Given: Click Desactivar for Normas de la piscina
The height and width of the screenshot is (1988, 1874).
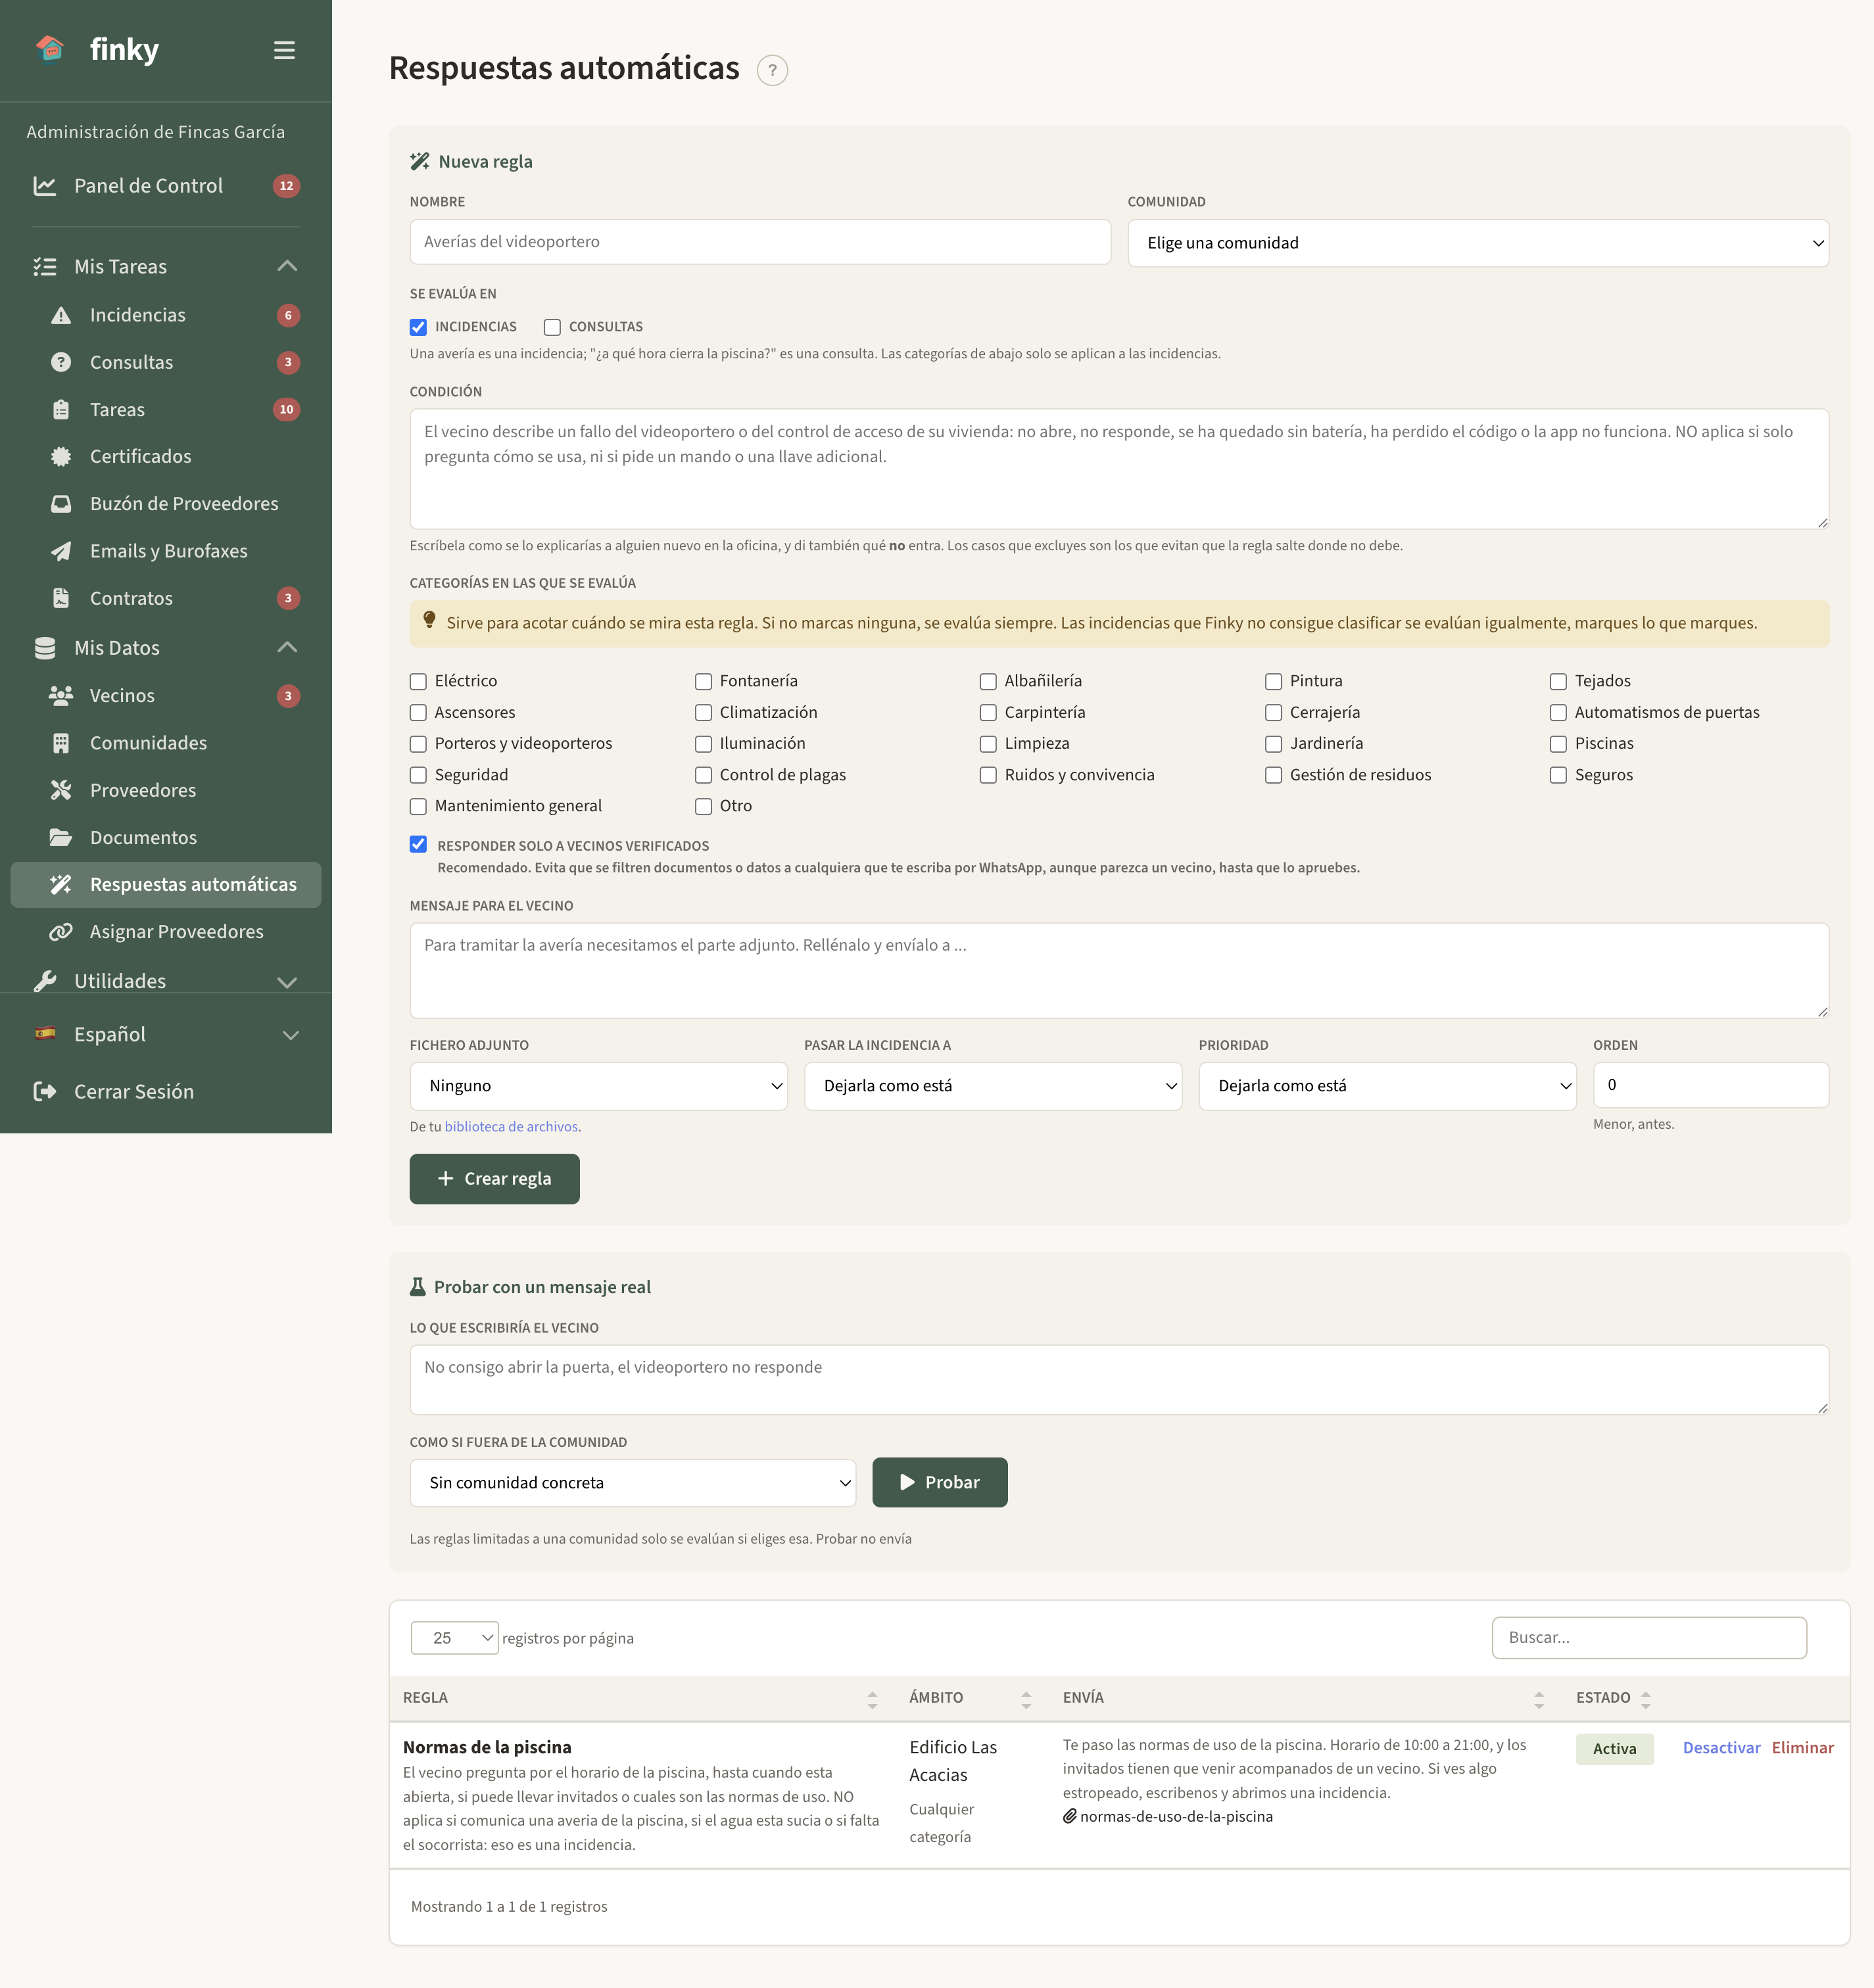Looking at the screenshot, I should point(1721,1748).
